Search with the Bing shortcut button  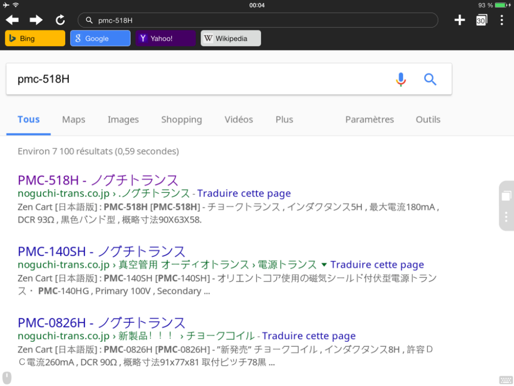35,39
